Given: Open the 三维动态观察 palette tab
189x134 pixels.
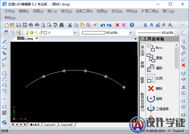Looking at the screenshot, I should (142, 102).
